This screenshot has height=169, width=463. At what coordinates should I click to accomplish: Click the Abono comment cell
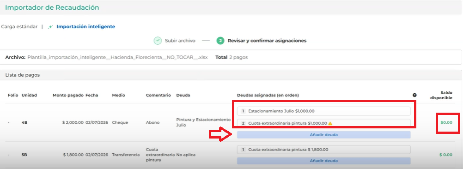pos(152,122)
